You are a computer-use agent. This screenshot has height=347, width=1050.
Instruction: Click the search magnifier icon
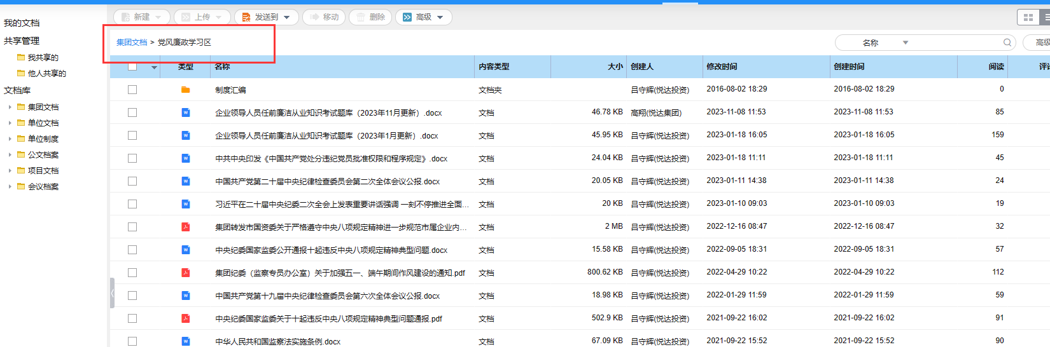1007,43
